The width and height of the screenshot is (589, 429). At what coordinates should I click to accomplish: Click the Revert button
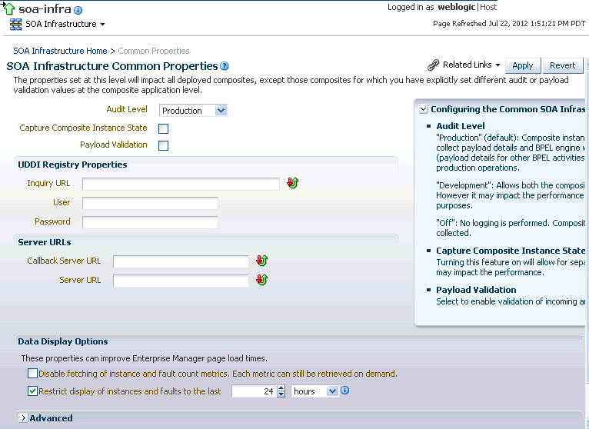tap(563, 66)
